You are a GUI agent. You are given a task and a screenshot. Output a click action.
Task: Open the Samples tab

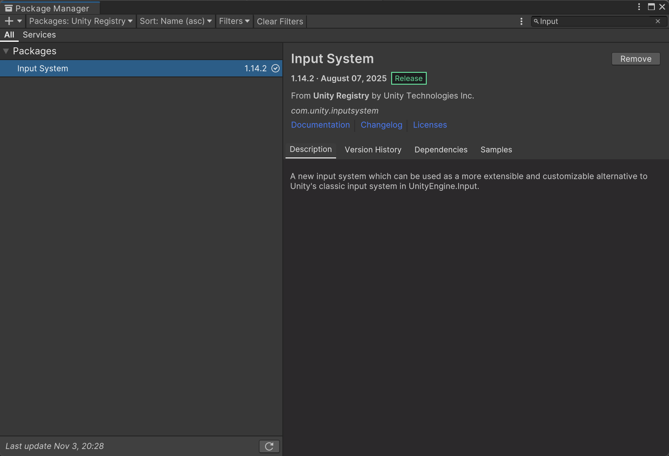496,150
